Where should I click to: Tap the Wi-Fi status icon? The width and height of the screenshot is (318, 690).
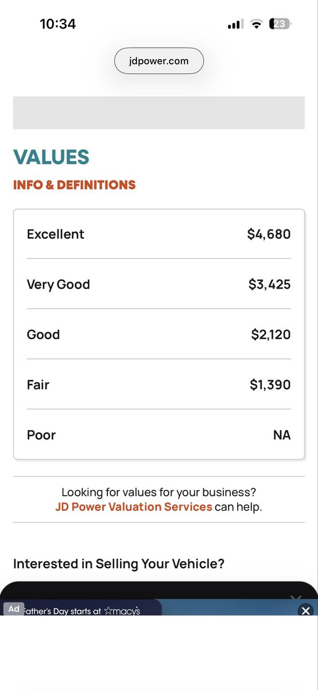click(257, 24)
